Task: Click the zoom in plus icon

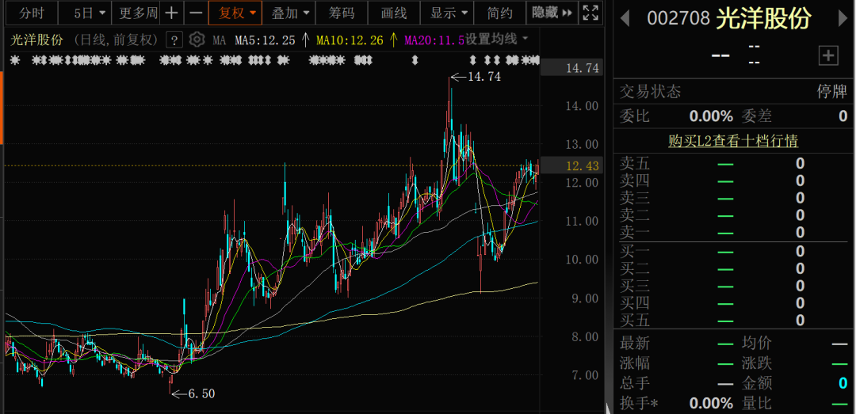Action: (x=171, y=13)
